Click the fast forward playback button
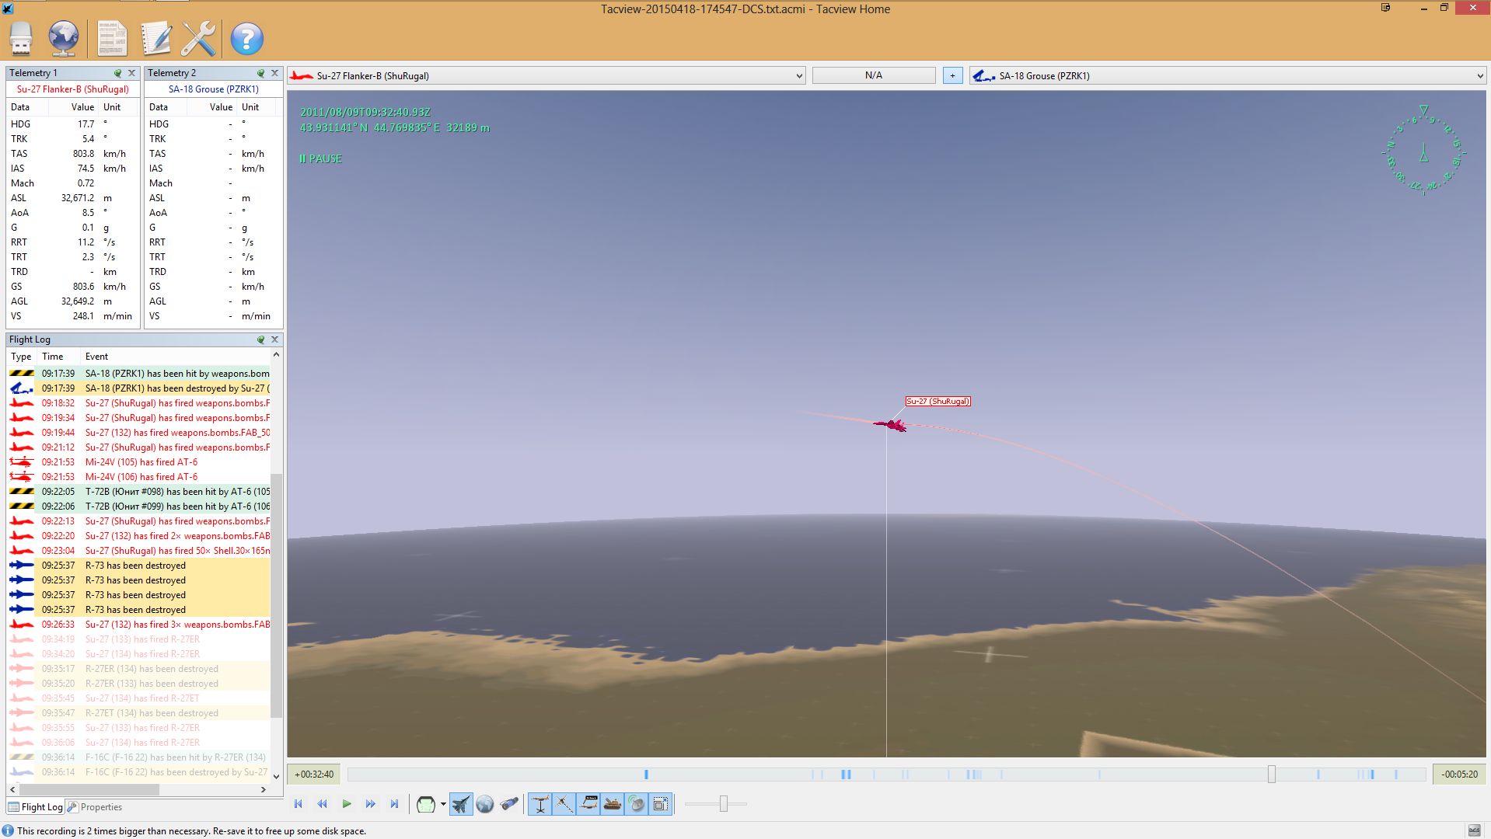The image size is (1491, 839). tap(371, 804)
